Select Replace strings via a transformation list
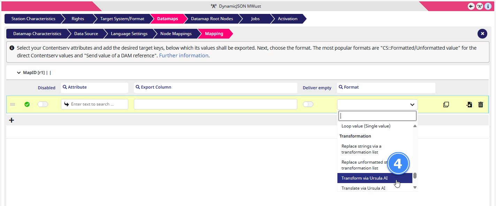This screenshot has width=496, height=206. pos(375,149)
